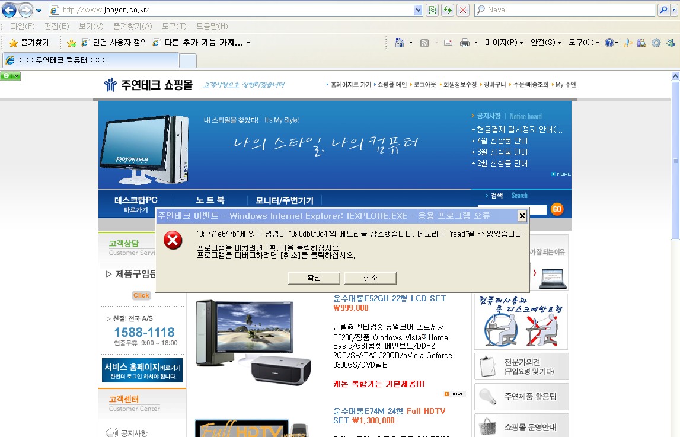680x437 pixels.
Task: Open 다른 추가 기능 가져오기 link
Action: click(202, 43)
